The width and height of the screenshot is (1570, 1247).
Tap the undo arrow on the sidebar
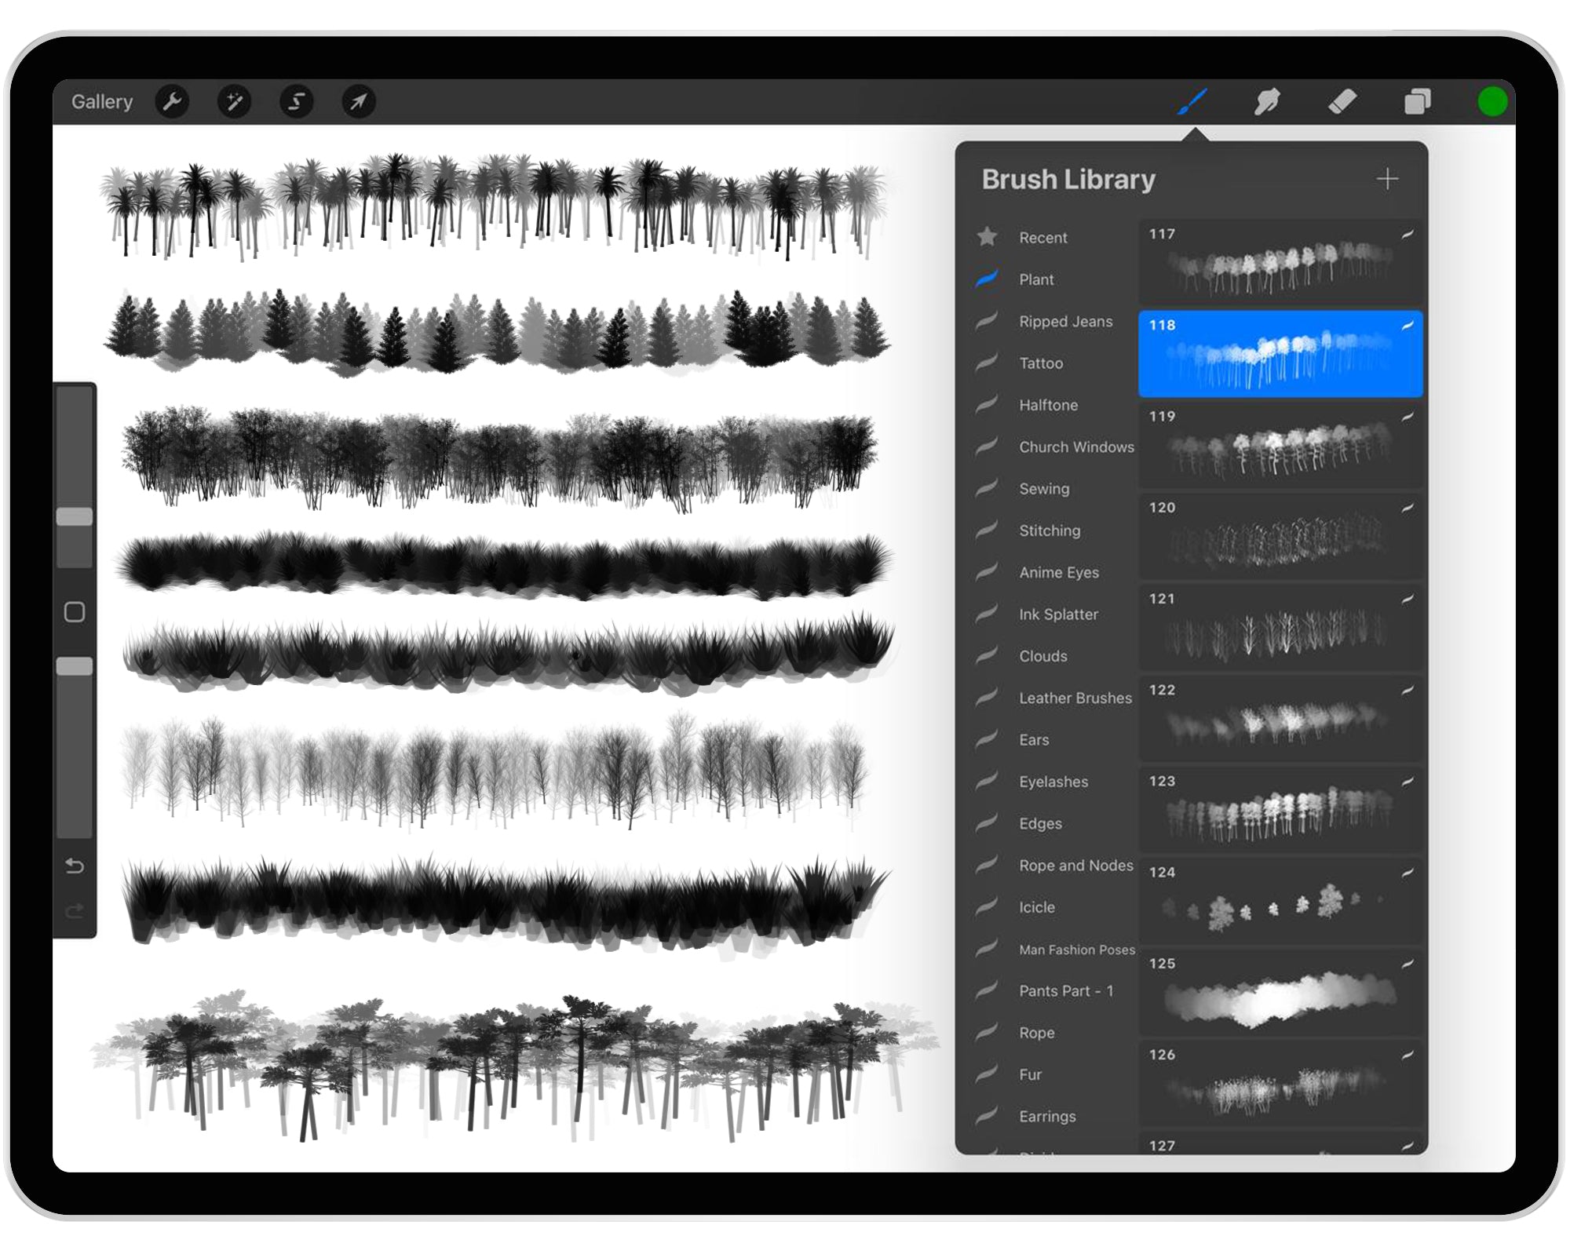point(73,866)
